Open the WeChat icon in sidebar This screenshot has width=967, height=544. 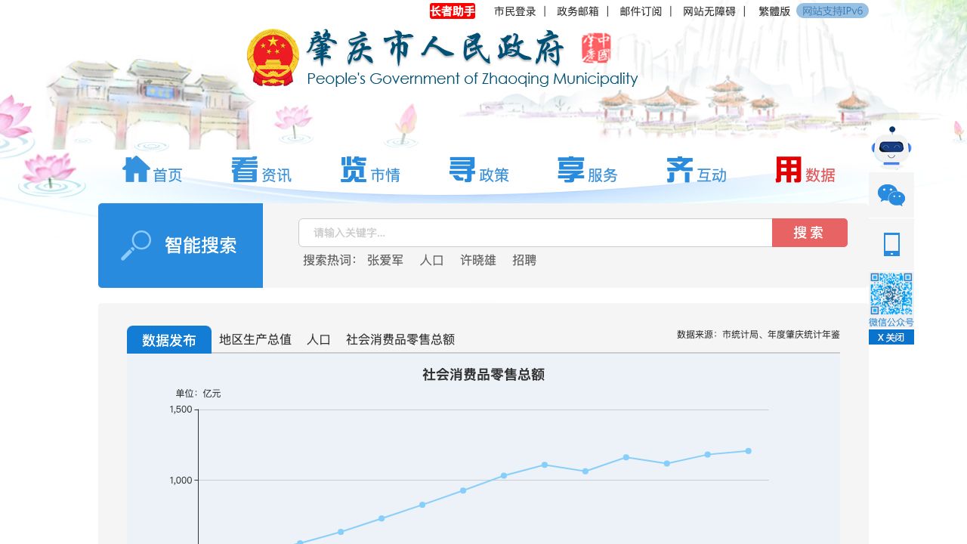tap(891, 195)
